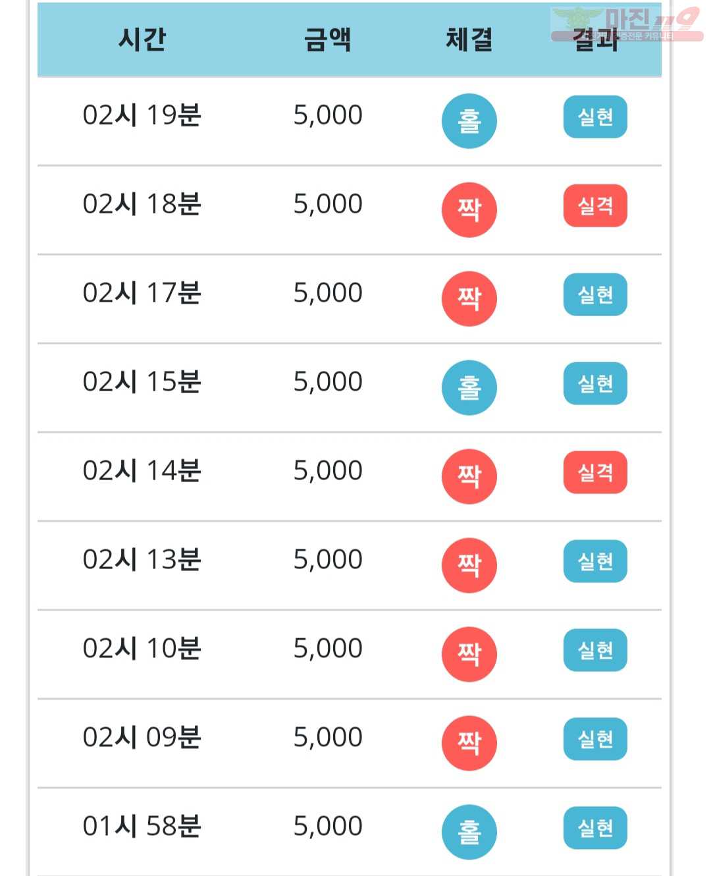The height and width of the screenshot is (876, 711).
Task: Click the 5,000 amount in 02시 15분 row
Action: point(328,382)
